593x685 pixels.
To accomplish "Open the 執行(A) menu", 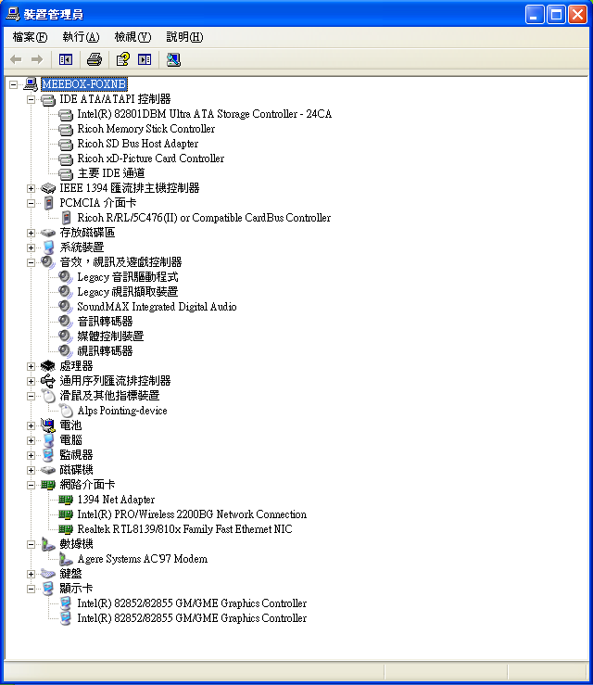I will (x=81, y=37).
